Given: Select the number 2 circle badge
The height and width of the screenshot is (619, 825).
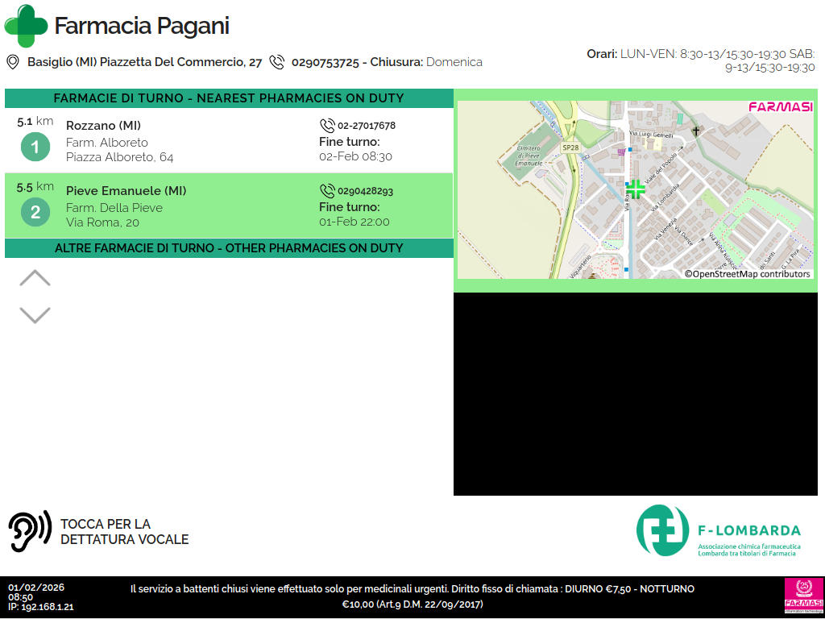Looking at the screenshot, I should pos(35,213).
